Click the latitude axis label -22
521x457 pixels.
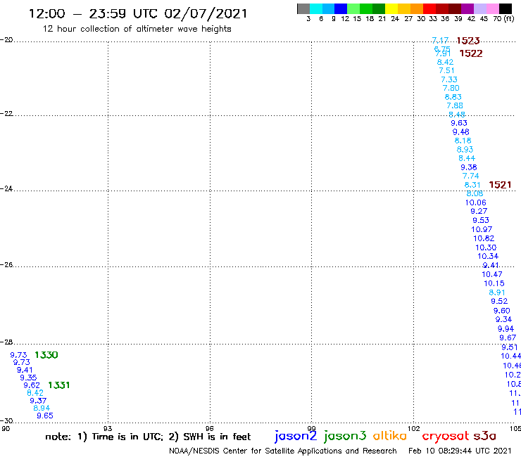6,113
